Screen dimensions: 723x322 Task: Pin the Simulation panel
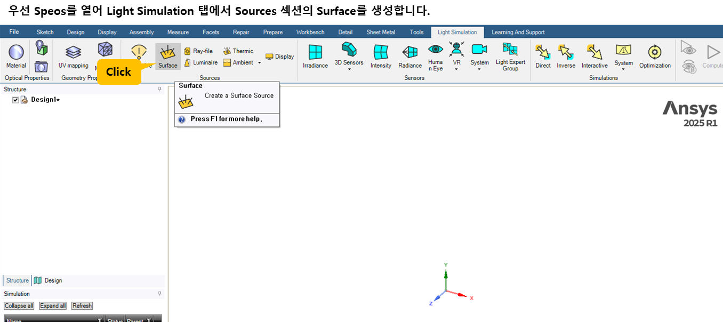(x=159, y=294)
